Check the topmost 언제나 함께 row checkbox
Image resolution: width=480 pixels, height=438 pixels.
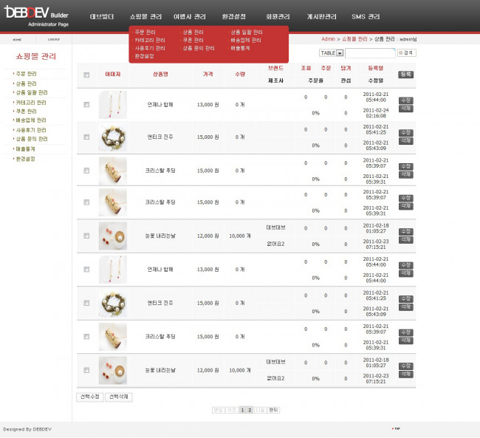86,105
